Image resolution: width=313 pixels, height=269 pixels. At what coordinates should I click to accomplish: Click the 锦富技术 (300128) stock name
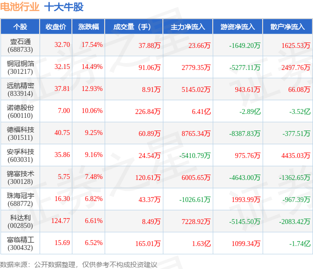[20, 178]
